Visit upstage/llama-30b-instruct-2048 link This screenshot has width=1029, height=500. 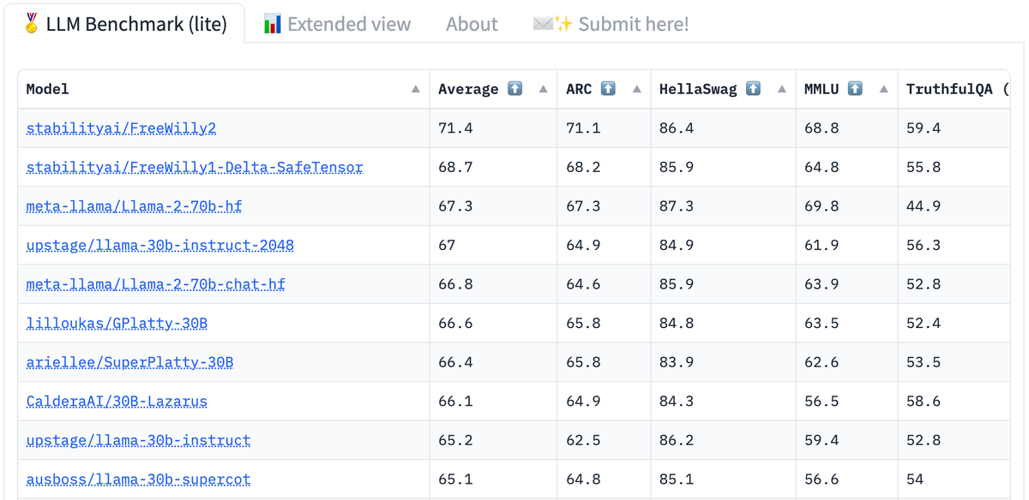pos(159,246)
